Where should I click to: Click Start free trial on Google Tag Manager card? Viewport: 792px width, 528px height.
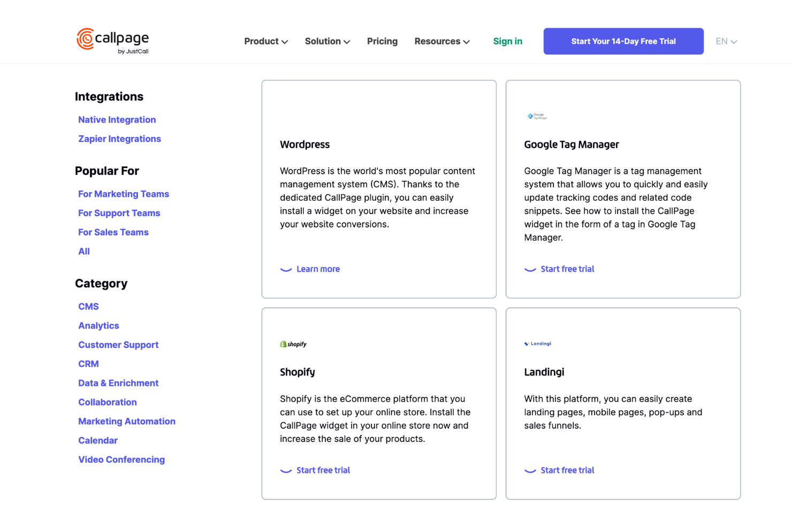pos(559,269)
